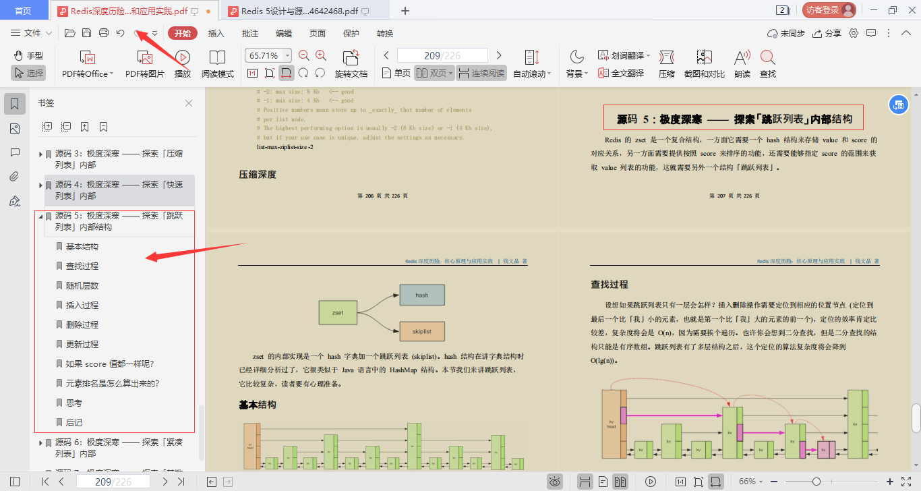Open the 插入 ribbon tab

216,33
